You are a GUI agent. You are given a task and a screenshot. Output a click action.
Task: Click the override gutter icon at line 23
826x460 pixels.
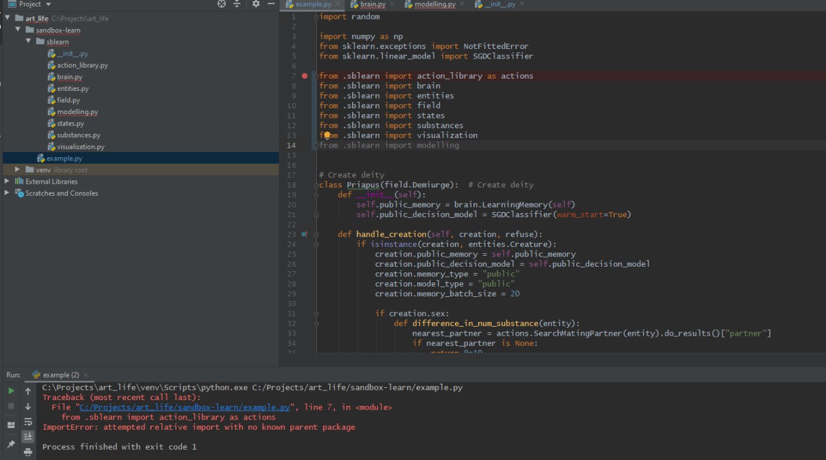305,235
